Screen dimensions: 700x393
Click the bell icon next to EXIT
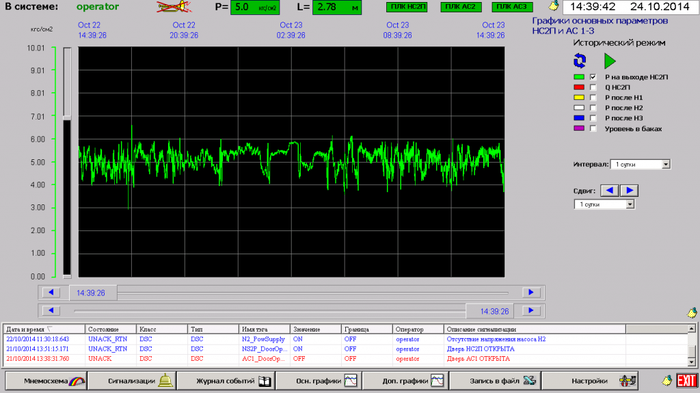coord(667,380)
